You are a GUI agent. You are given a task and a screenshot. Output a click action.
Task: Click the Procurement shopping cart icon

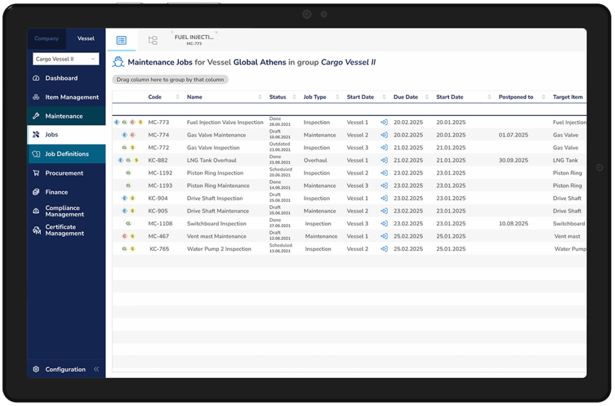[36, 173]
